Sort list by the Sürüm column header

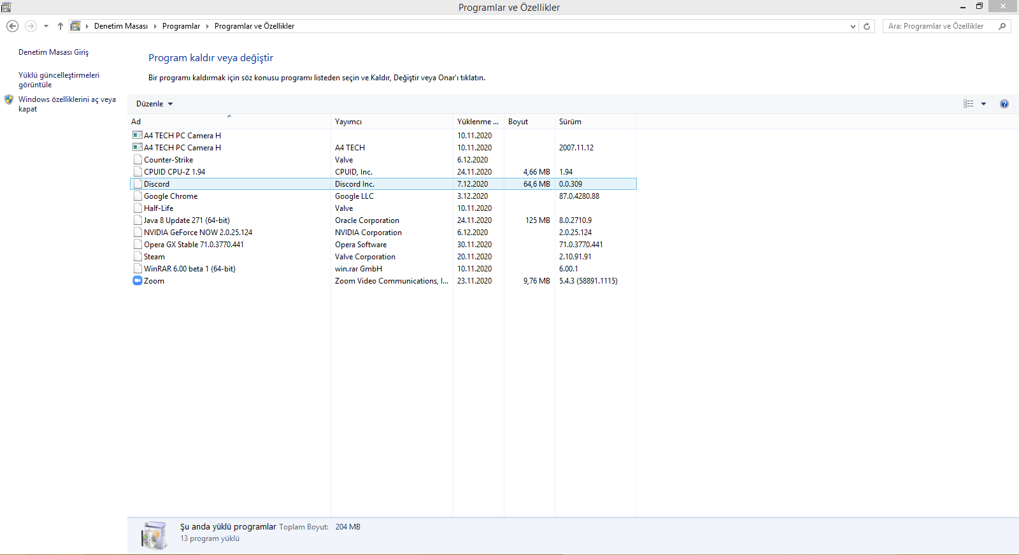coord(595,122)
